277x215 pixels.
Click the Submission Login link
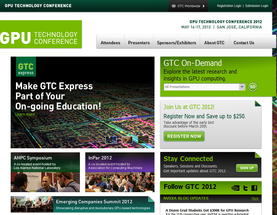(257, 6)
